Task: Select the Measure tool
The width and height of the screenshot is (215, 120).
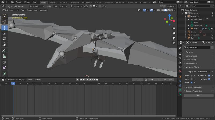Action: [4, 56]
